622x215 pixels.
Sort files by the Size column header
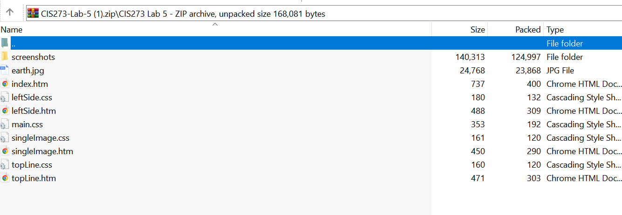point(478,30)
